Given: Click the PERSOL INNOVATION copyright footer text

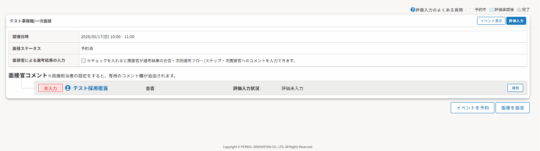Looking at the screenshot, I should [268, 147].
